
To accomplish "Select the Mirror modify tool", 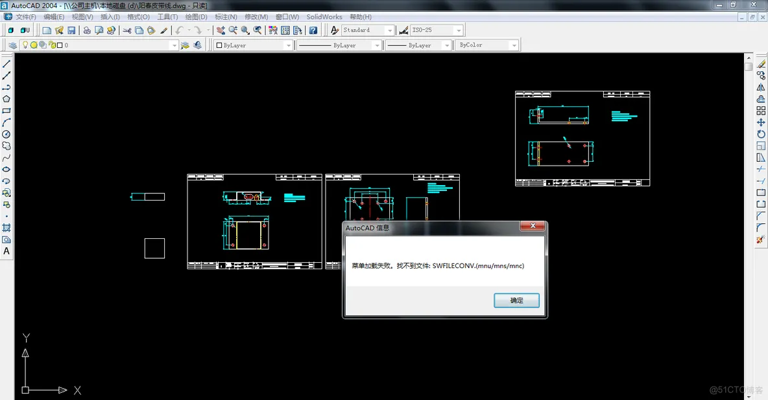I will (761, 87).
